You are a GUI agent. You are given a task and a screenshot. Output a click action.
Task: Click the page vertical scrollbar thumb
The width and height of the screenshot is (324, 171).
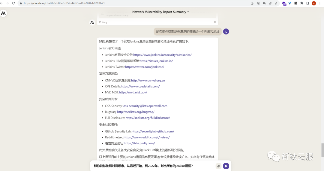click(322, 150)
